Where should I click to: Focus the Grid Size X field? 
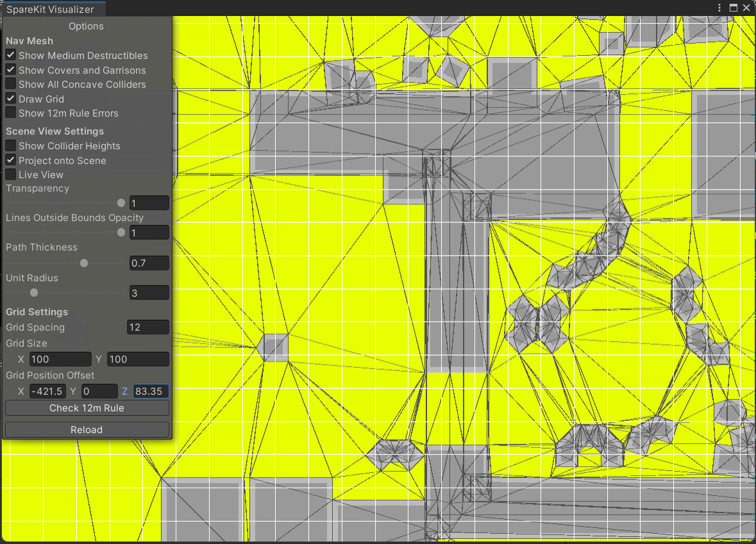click(x=60, y=359)
